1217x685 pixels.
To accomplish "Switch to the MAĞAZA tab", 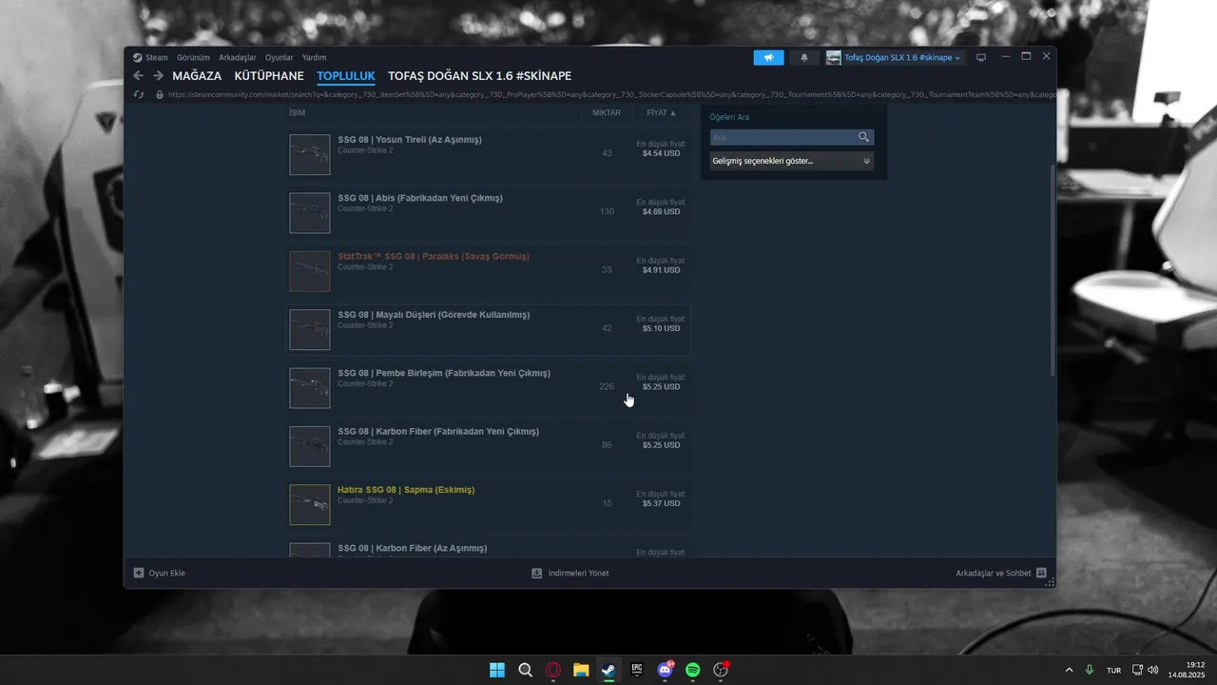I will (197, 76).
